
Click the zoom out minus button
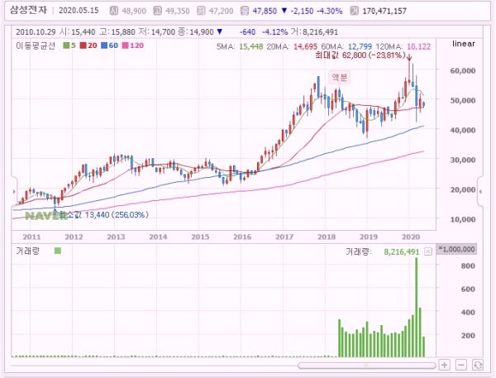(x=461, y=365)
